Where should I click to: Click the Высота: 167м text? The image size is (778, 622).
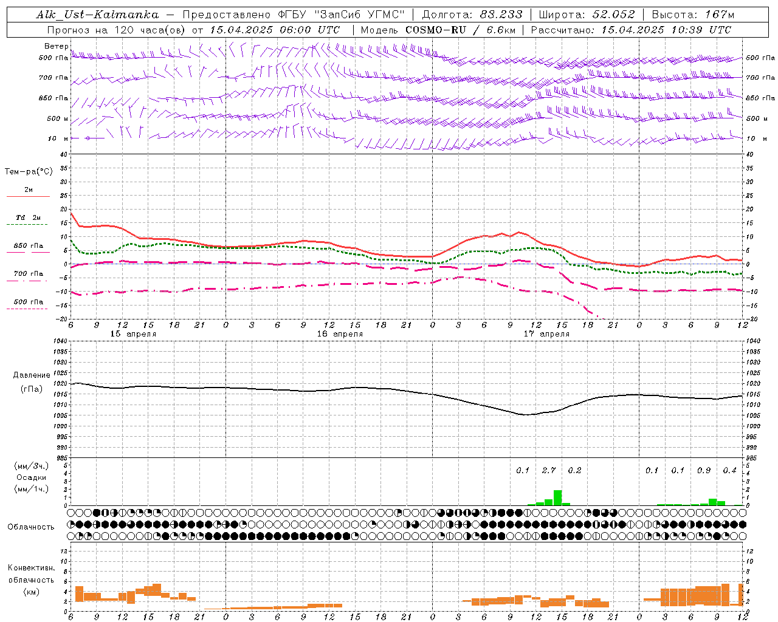[693, 15]
